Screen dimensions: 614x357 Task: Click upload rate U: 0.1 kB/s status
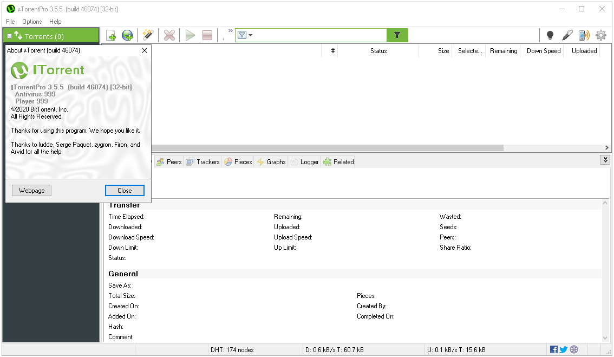tap(456, 350)
